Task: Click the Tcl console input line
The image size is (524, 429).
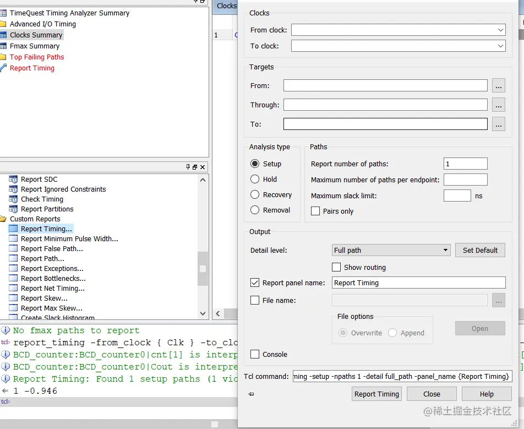Action: tap(119, 401)
